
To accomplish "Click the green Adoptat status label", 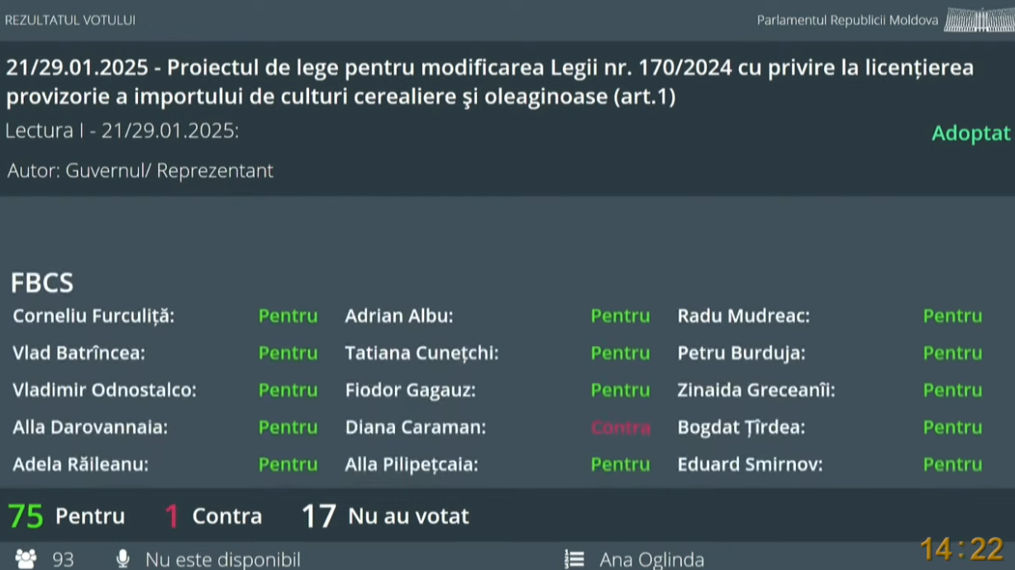I will [x=971, y=133].
